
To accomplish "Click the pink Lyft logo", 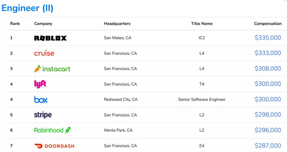I will 40,84.
